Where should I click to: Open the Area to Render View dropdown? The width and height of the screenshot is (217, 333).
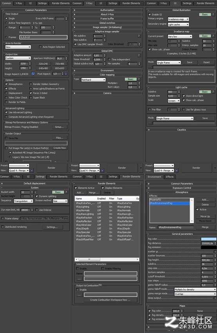pyautogui.click(x=18, y=47)
